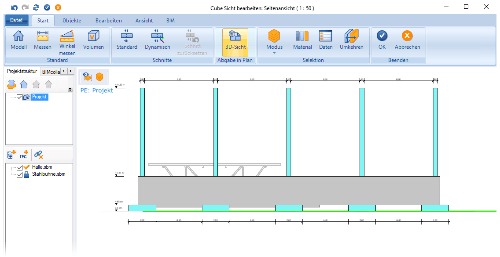Choose the Standard section cut tool
The width and height of the screenshot is (500, 257).
(127, 40)
